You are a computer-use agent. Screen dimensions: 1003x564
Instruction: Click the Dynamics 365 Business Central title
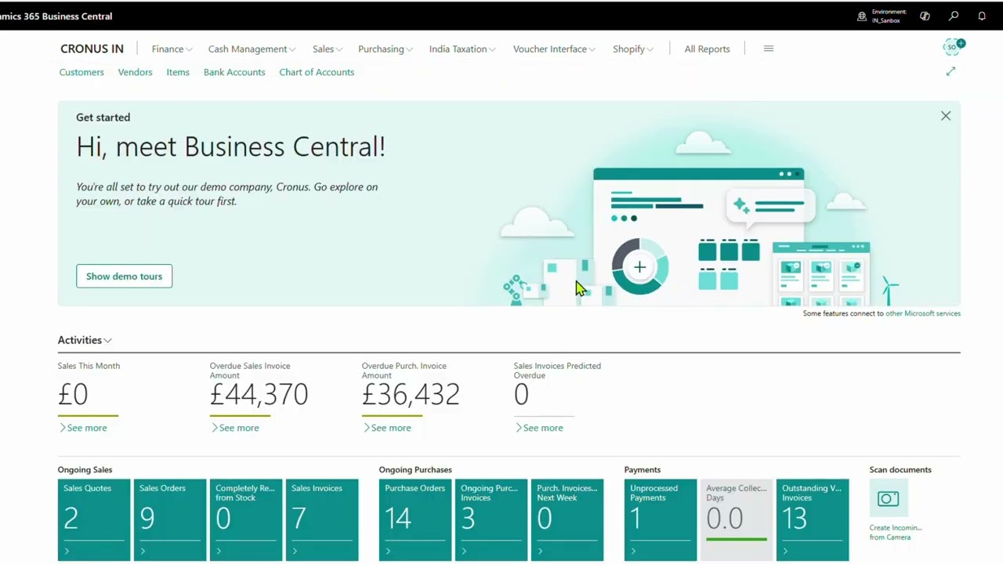pyautogui.click(x=56, y=16)
